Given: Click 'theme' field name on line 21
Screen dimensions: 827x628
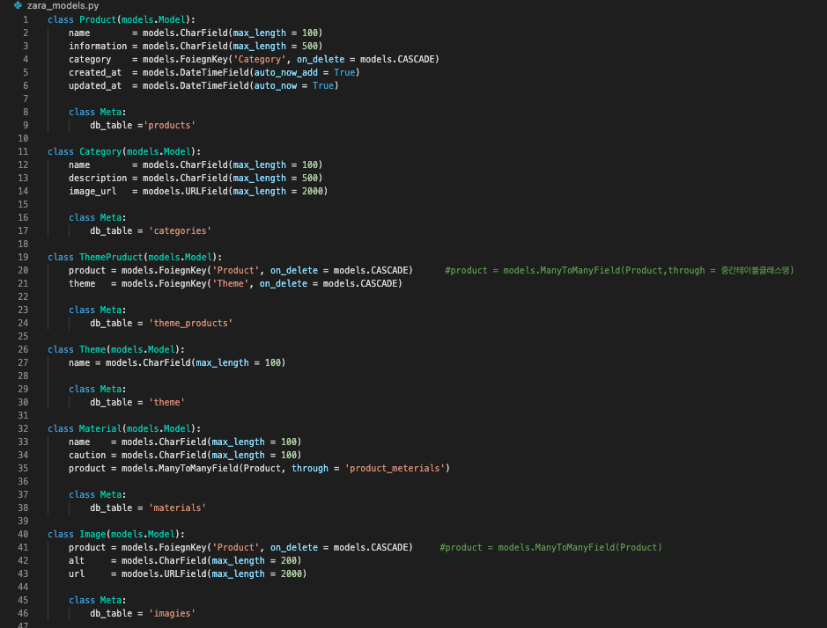Looking at the screenshot, I should click(82, 283).
